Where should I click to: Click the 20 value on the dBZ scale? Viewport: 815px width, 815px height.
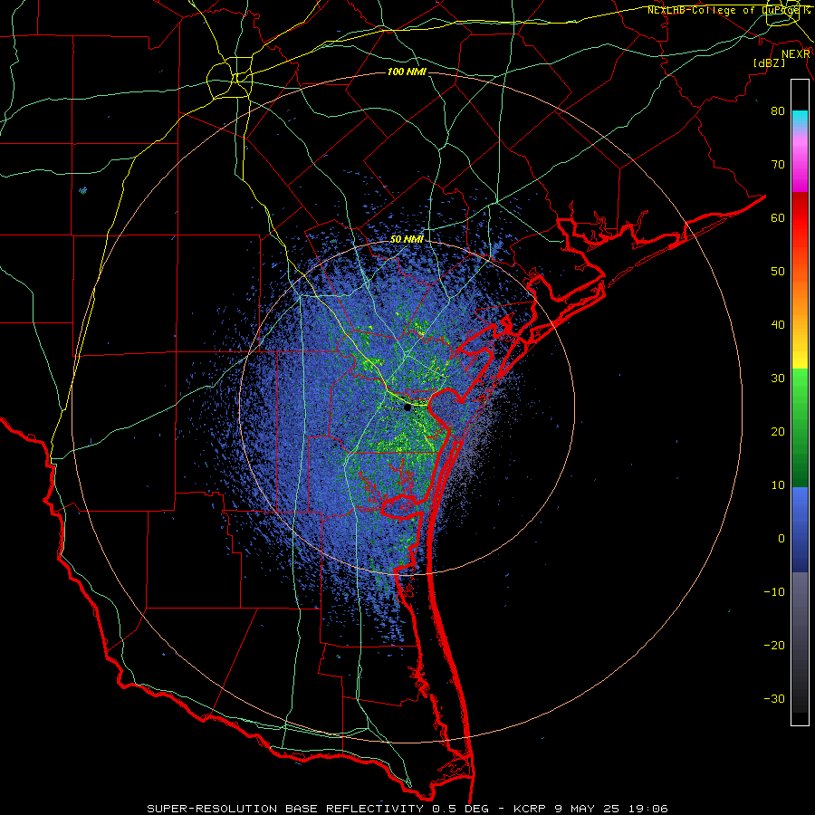tap(778, 431)
